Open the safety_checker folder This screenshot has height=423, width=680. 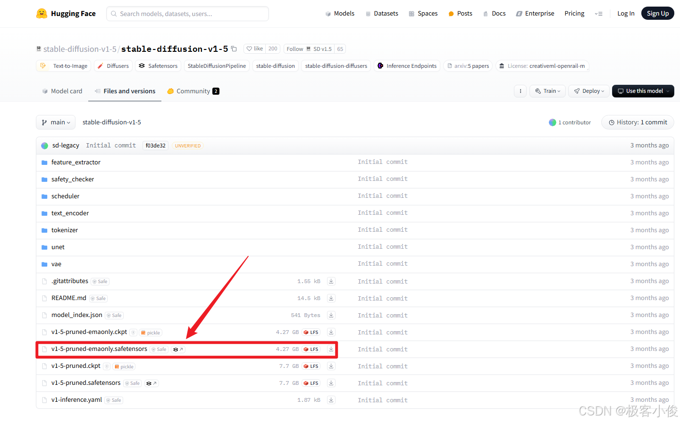[x=73, y=179]
